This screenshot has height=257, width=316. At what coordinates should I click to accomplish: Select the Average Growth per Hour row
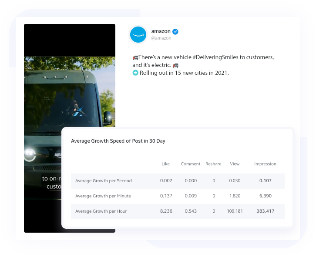pyautogui.click(x=178, y=211)
